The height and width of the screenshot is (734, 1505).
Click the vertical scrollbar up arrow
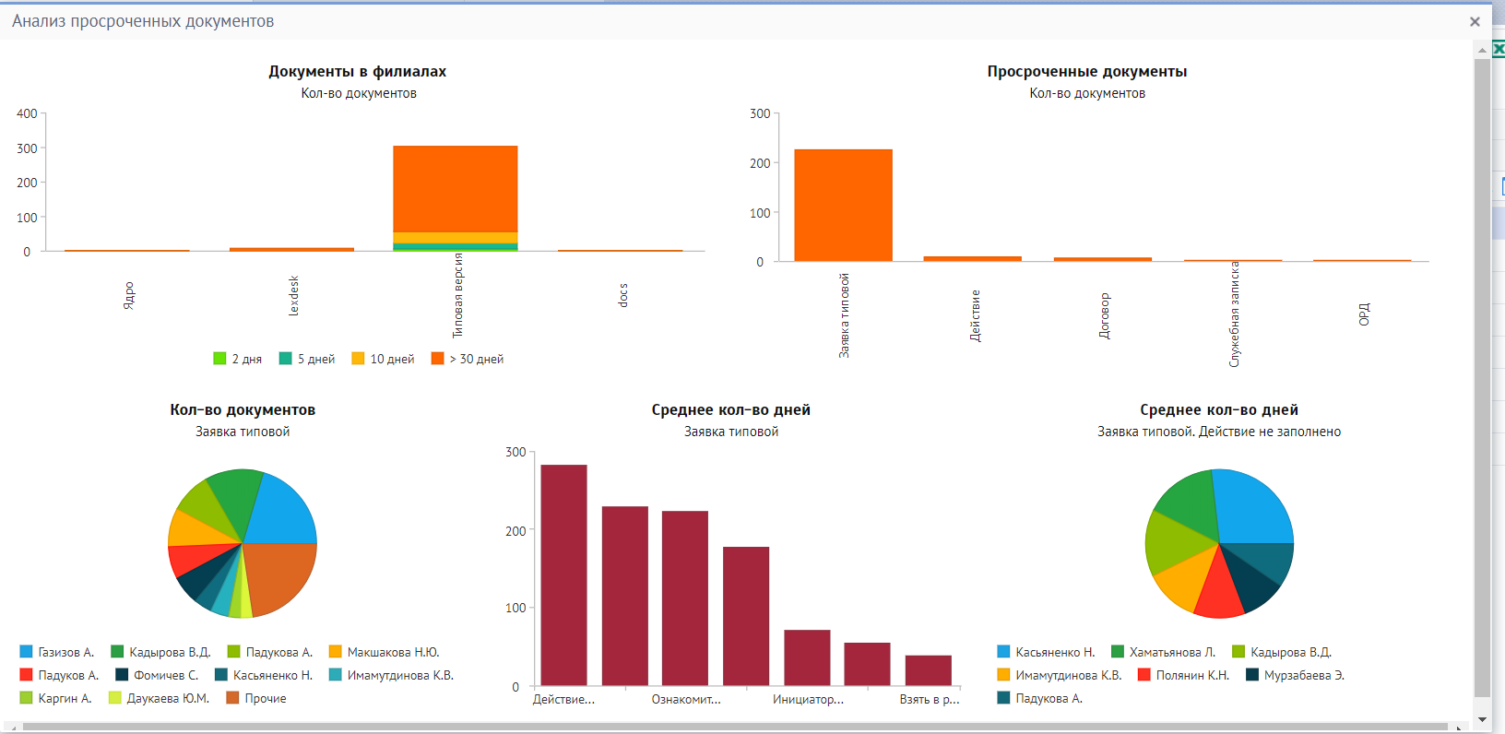tap(1482, 50)
